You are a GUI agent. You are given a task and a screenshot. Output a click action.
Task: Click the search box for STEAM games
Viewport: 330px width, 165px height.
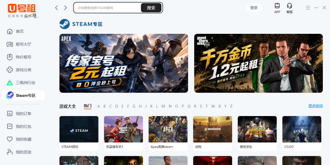click(107, 8)
